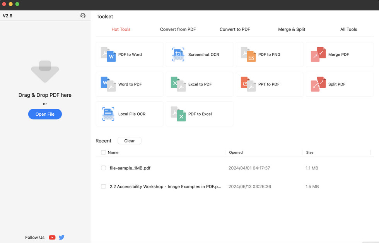This screenshot has width=379, height=243.
Task: Open the PDF to Word tool icon
Action: click(x=108, y=55)
